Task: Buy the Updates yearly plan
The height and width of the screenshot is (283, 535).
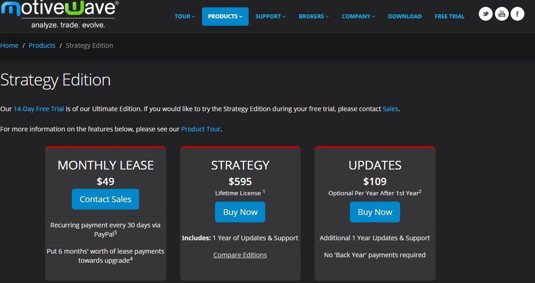Action: (375, 212)
